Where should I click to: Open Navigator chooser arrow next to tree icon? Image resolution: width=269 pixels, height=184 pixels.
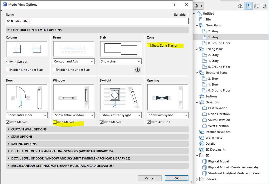(202, 6)
